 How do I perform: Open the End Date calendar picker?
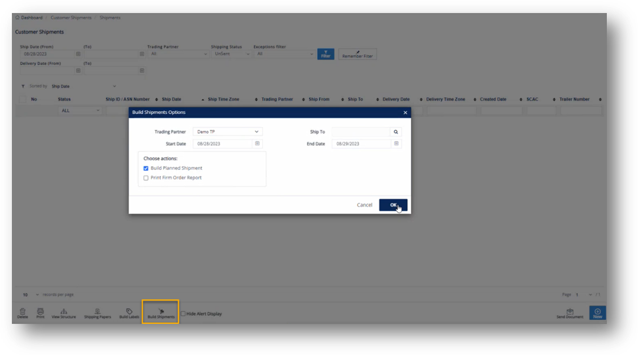pyautogui.click(x=396, y=144)
